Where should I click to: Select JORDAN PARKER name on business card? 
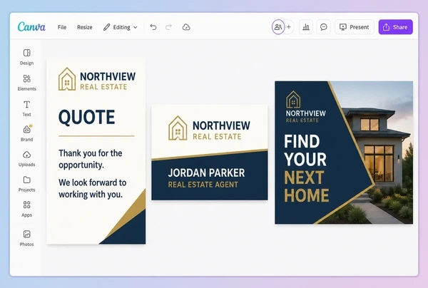(x=206, y=173)
